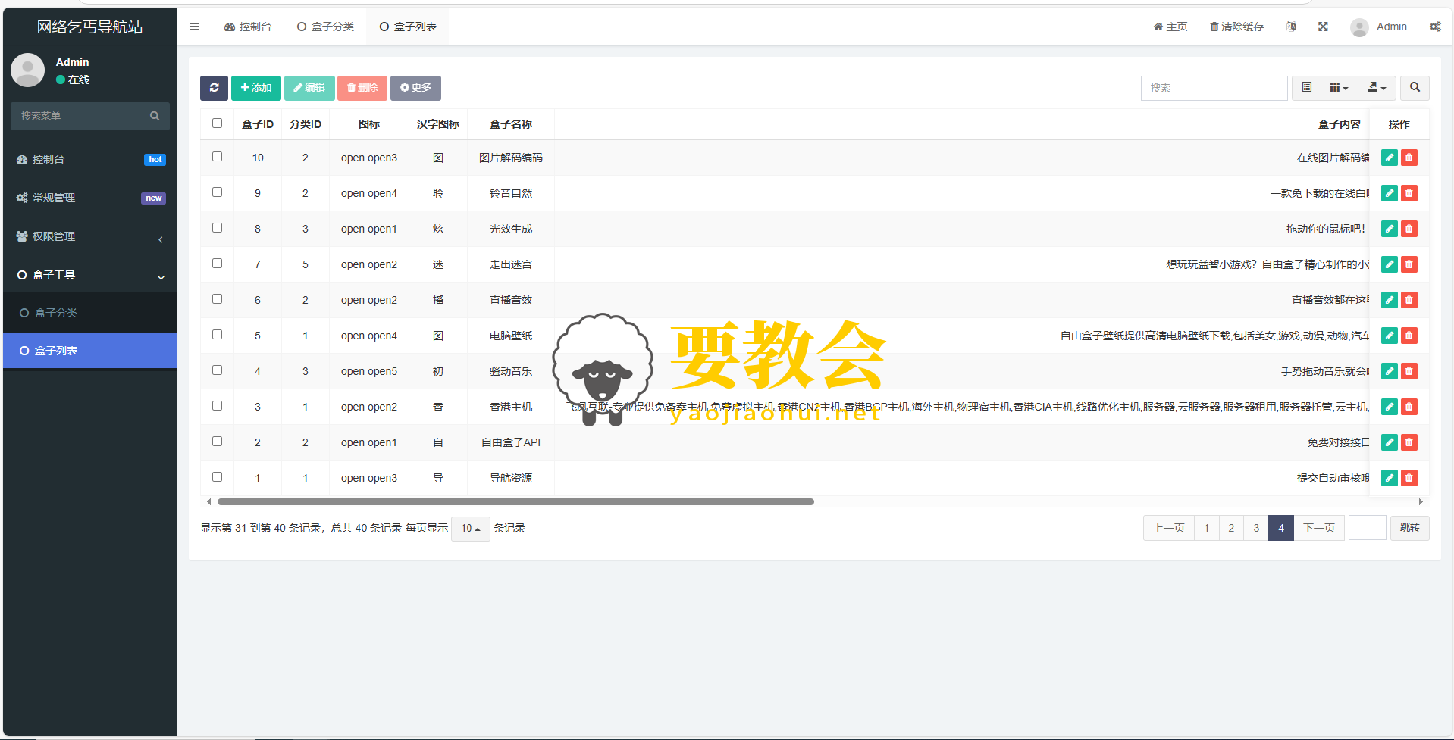The width and height of the screenshot is (1454, 740).
Task: Check the box for the 铃音自然 row
Action: coord(218,192)
